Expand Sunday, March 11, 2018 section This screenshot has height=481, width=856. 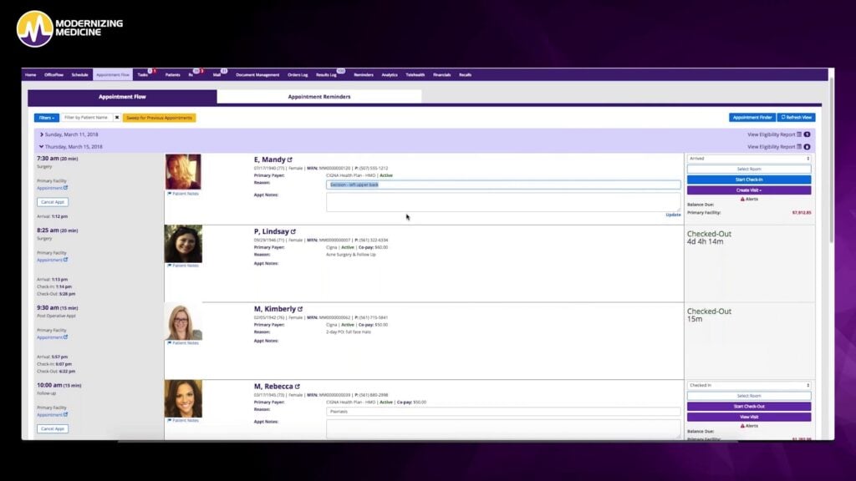(x=42, y=134)
